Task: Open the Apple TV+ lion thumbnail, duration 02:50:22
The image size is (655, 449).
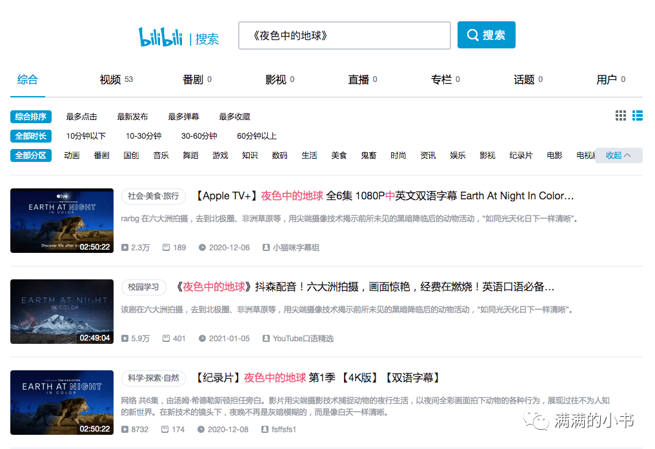Action: (x=62, y=221)
